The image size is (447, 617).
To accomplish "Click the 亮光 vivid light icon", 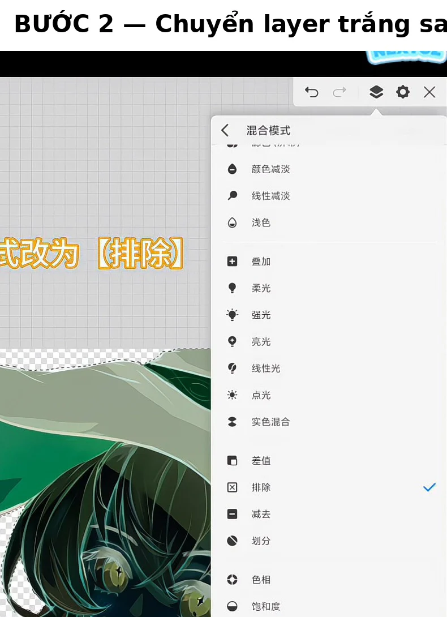I will [x=232, y=341].
